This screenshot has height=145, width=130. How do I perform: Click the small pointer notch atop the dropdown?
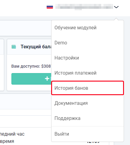point(116,19)
